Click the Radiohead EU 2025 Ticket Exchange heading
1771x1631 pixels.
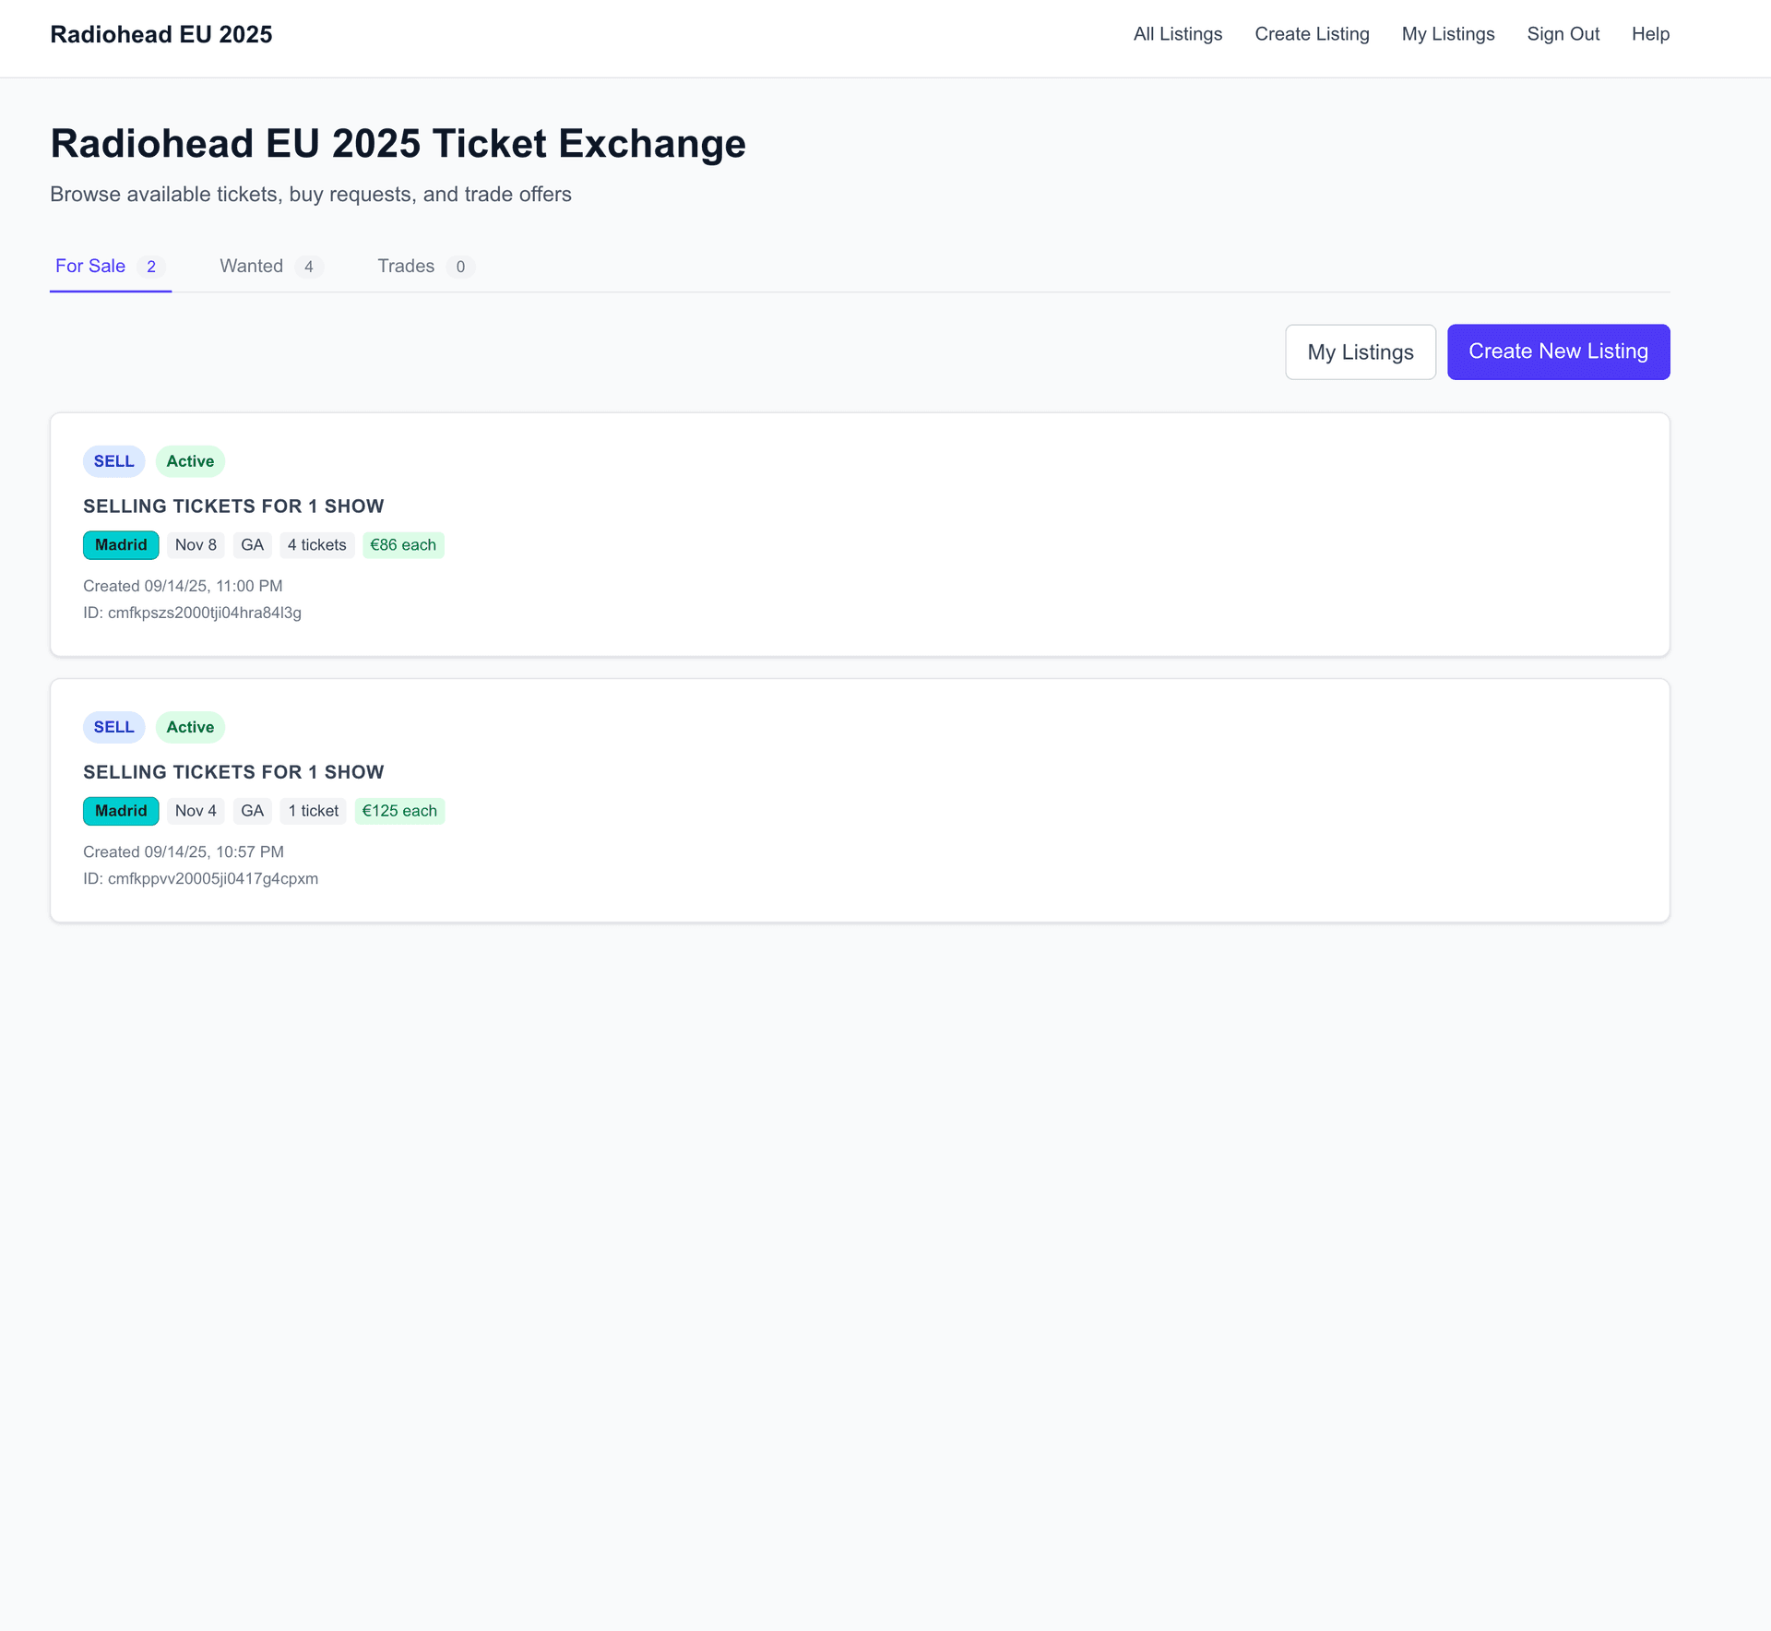coord(398,144)
